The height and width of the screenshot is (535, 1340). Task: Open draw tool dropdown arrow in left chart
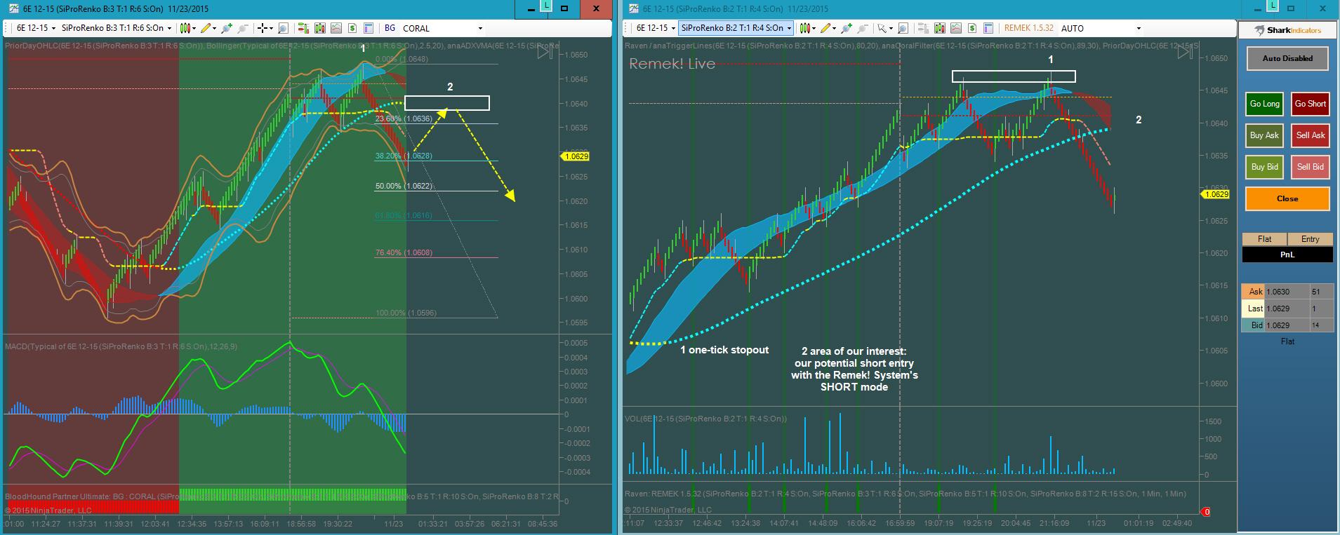[214, 29]
